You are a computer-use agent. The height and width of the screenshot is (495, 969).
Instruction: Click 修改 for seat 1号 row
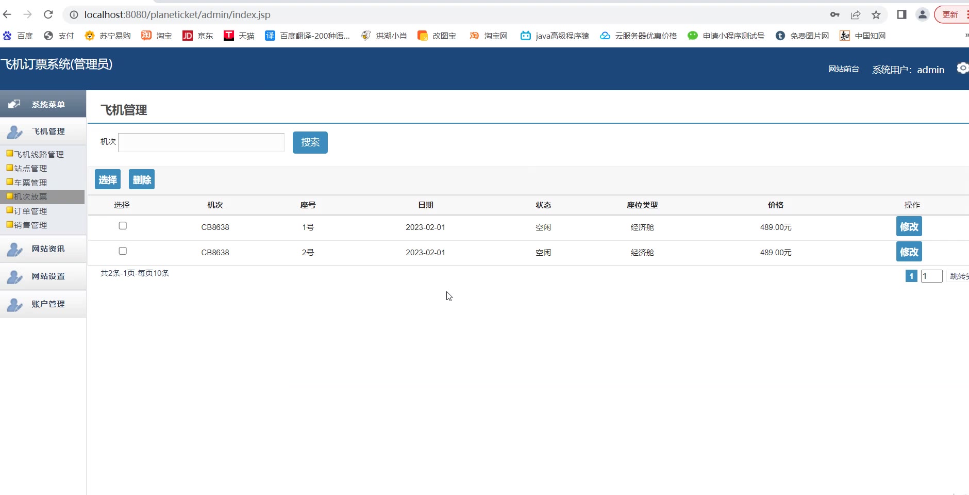click(909, 226)
